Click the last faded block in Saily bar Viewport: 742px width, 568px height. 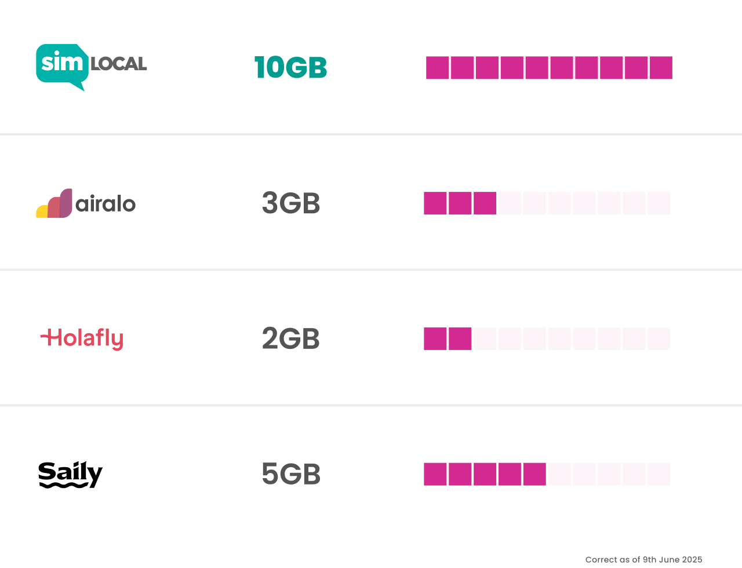(x=659, y=474)
